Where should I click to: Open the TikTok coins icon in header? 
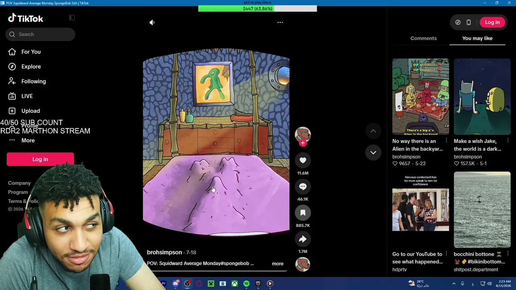pos(458,23)
